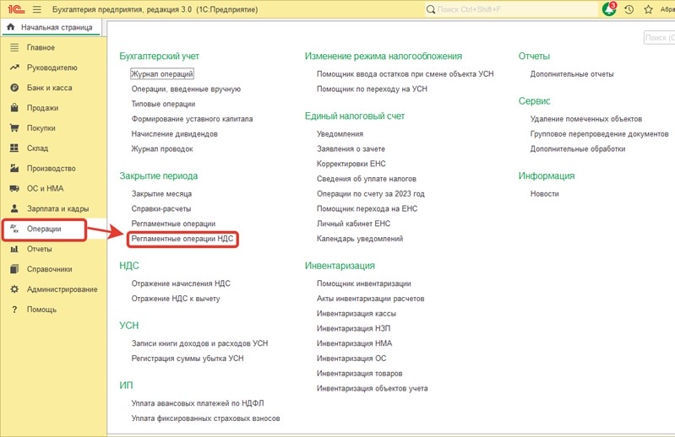This screenshot has width=675, height=437.
Task: Open the history clock icon
Action: click(629, 10)
